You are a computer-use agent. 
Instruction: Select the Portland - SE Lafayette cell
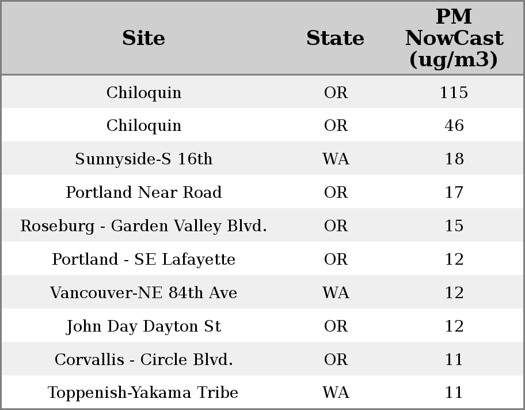point(143,259)
